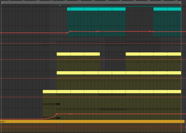The width and height of the screenshot is (186, 133).
Task: Select the last cyan clip header on right
Action: (x=174, y=9)
